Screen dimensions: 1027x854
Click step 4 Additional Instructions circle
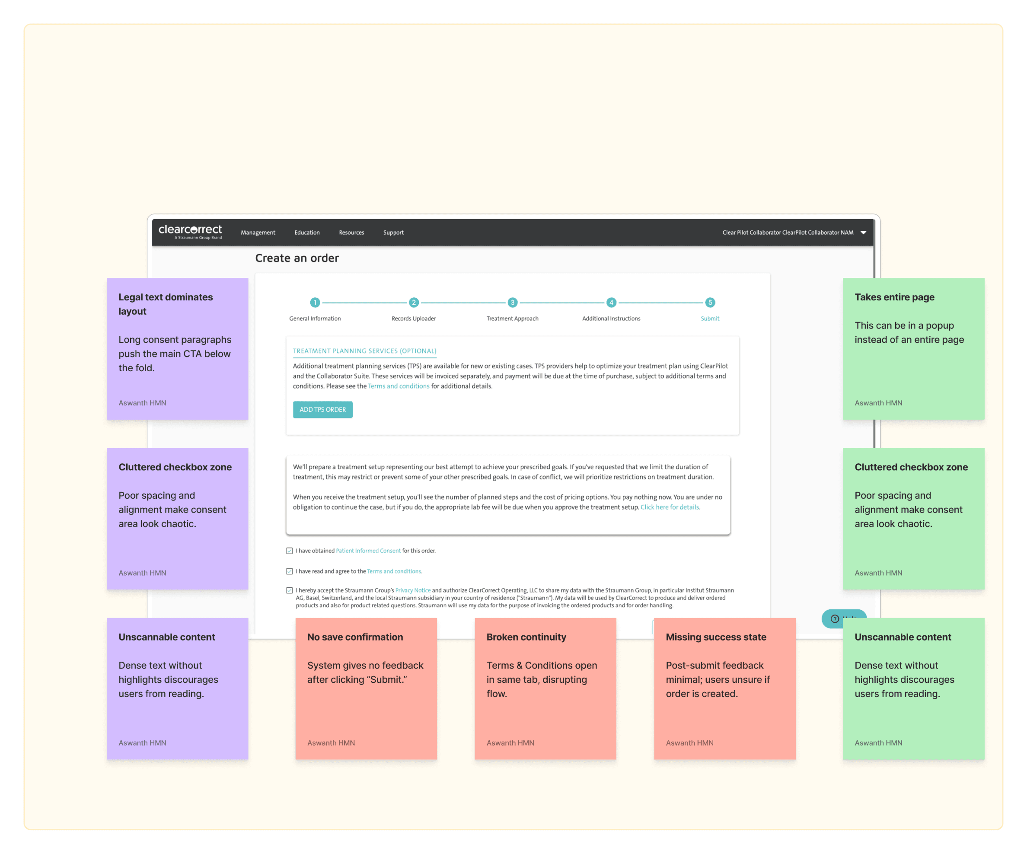pyautogui.click(x=611, y=302)
